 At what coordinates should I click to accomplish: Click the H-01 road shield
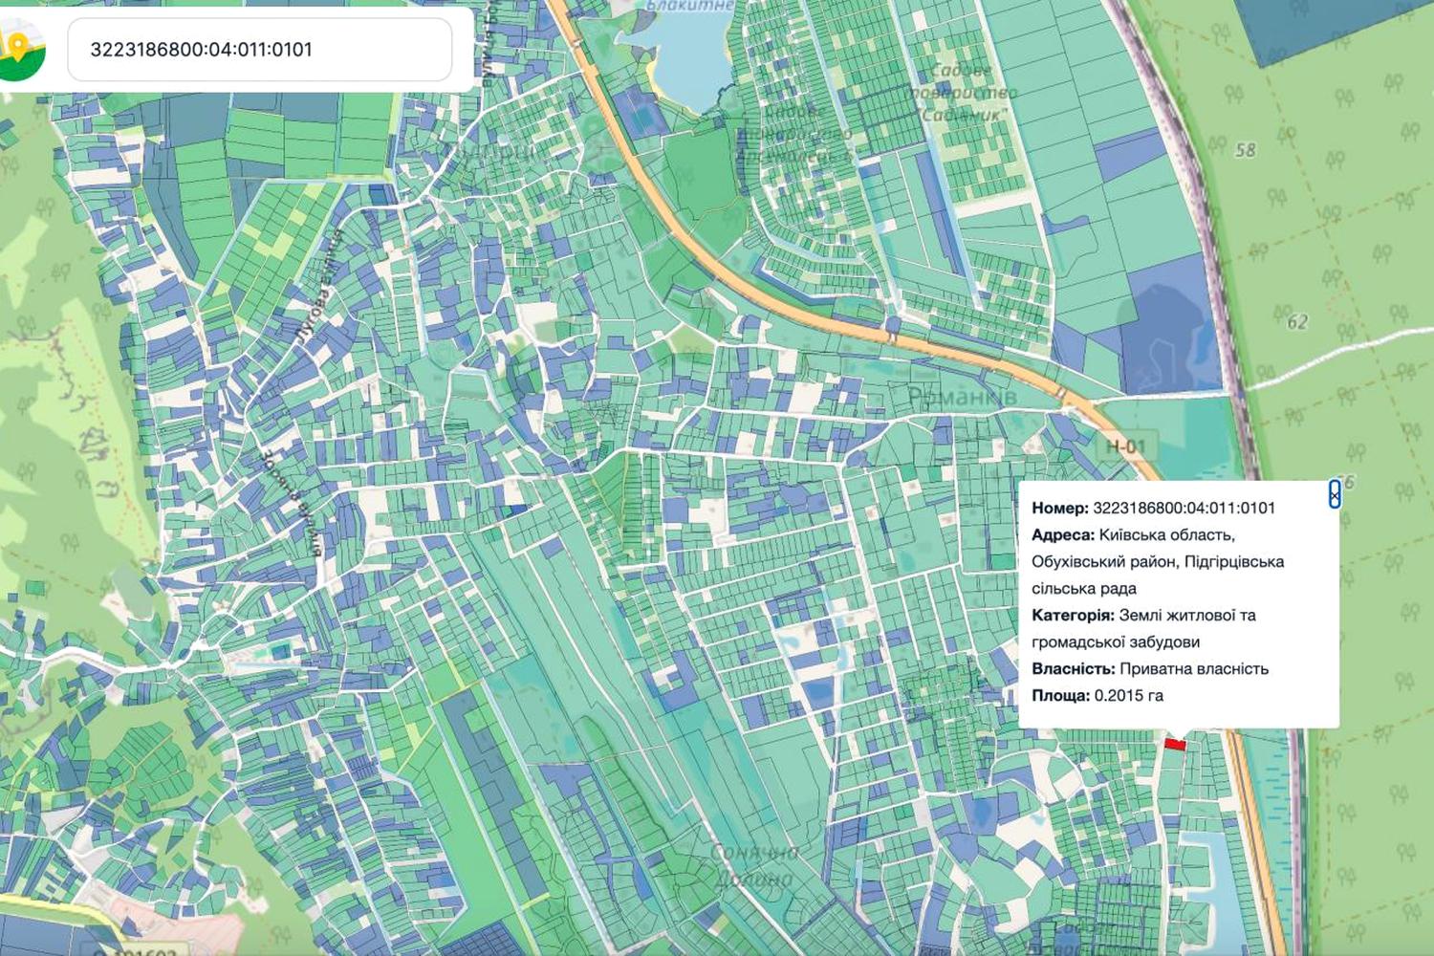point(1125,446)
